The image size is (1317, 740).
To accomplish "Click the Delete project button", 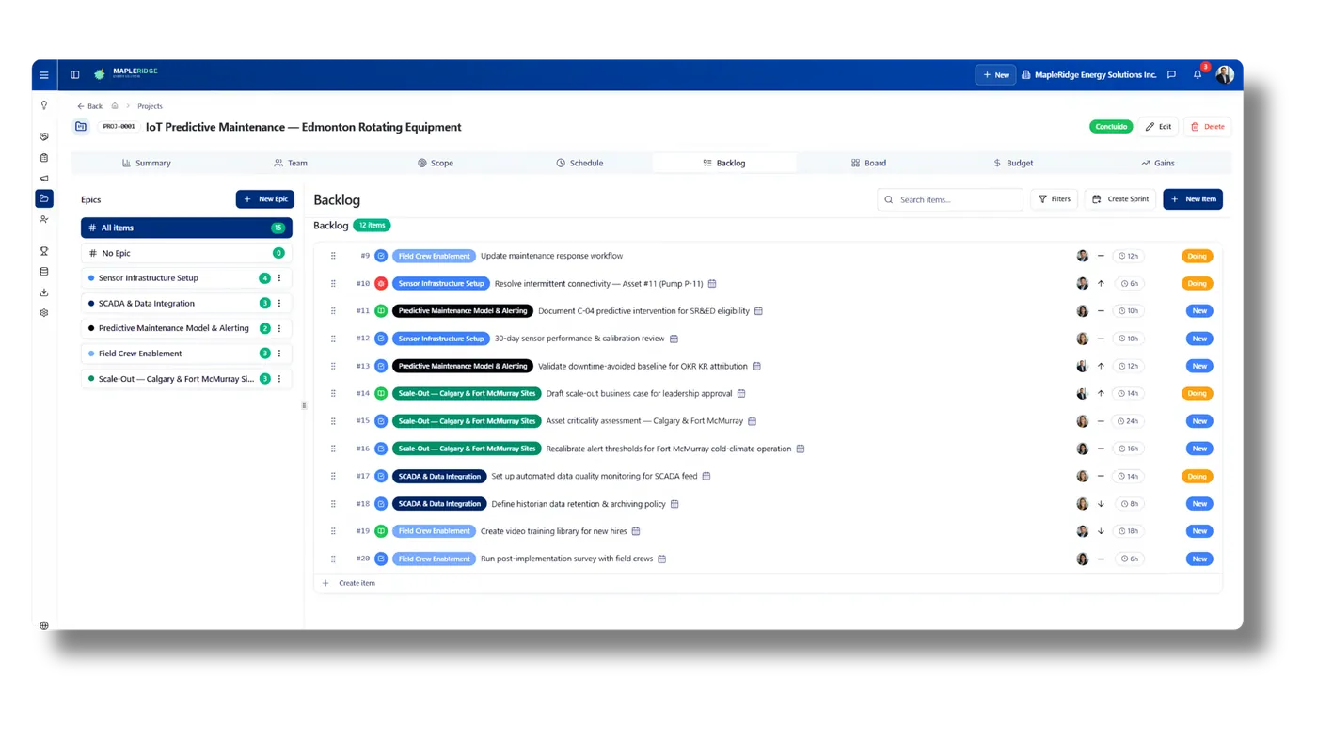I will [x=1208, y=127].
